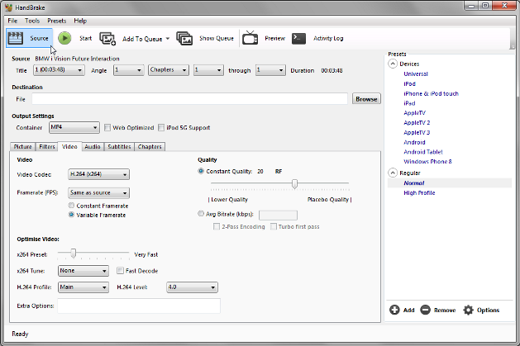
Task: Select the Windows Phone 8 preset
Action: tap(427, 162)
